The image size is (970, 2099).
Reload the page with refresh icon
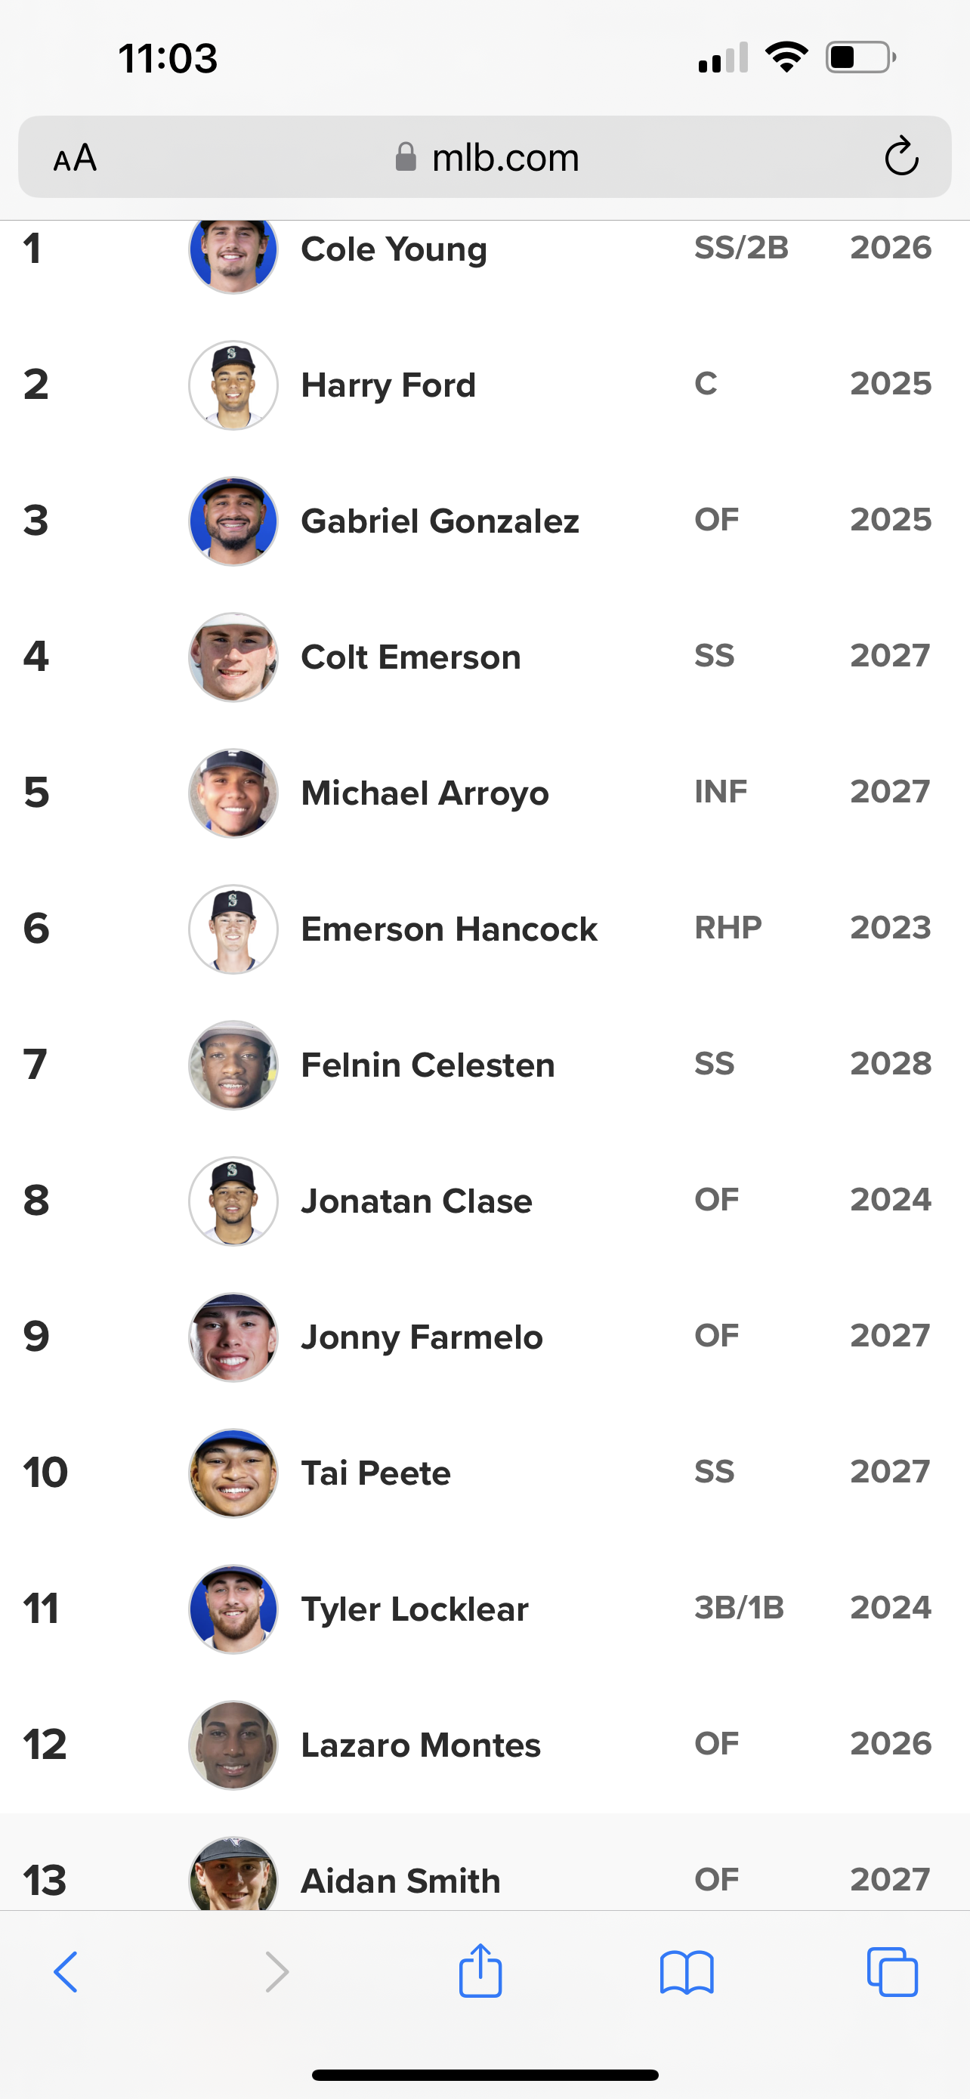pyautogui.click(x=901, y=156)
